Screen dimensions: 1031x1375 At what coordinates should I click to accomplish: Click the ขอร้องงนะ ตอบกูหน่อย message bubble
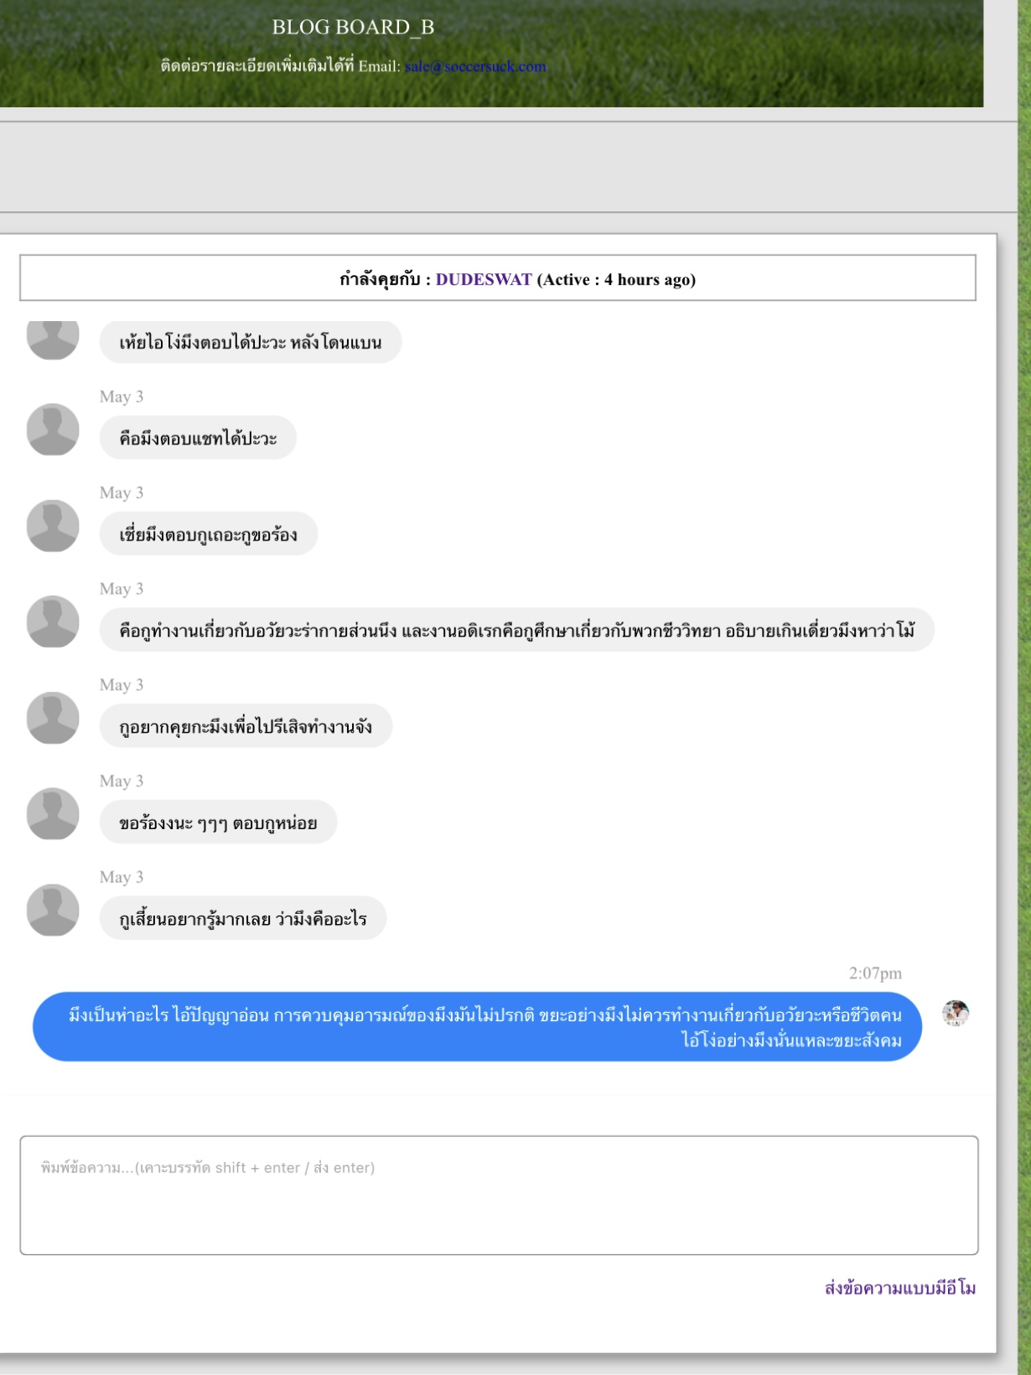(x=218, y=822)
